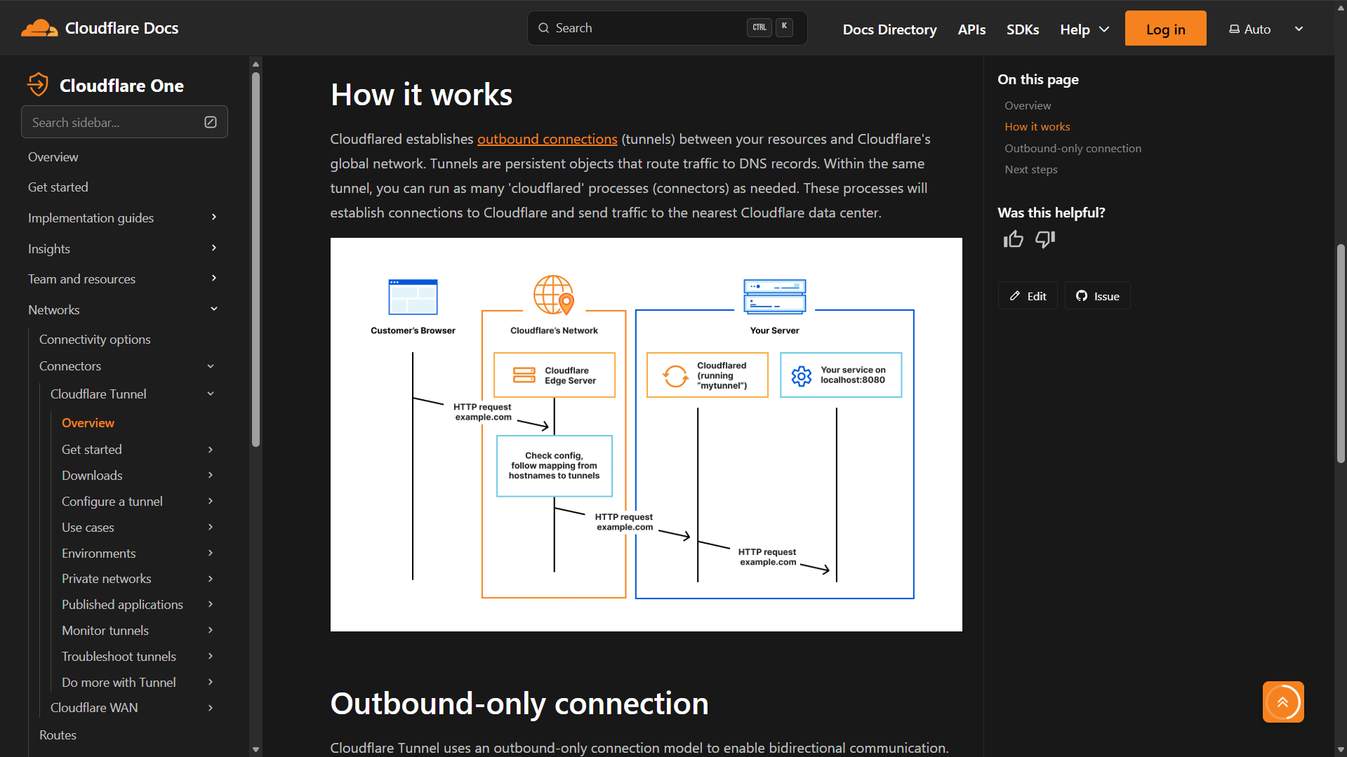Open GitHub Issue button
Image resolution: width=1347 pixels, height=757 pixels.
(x=1097, y=296)
